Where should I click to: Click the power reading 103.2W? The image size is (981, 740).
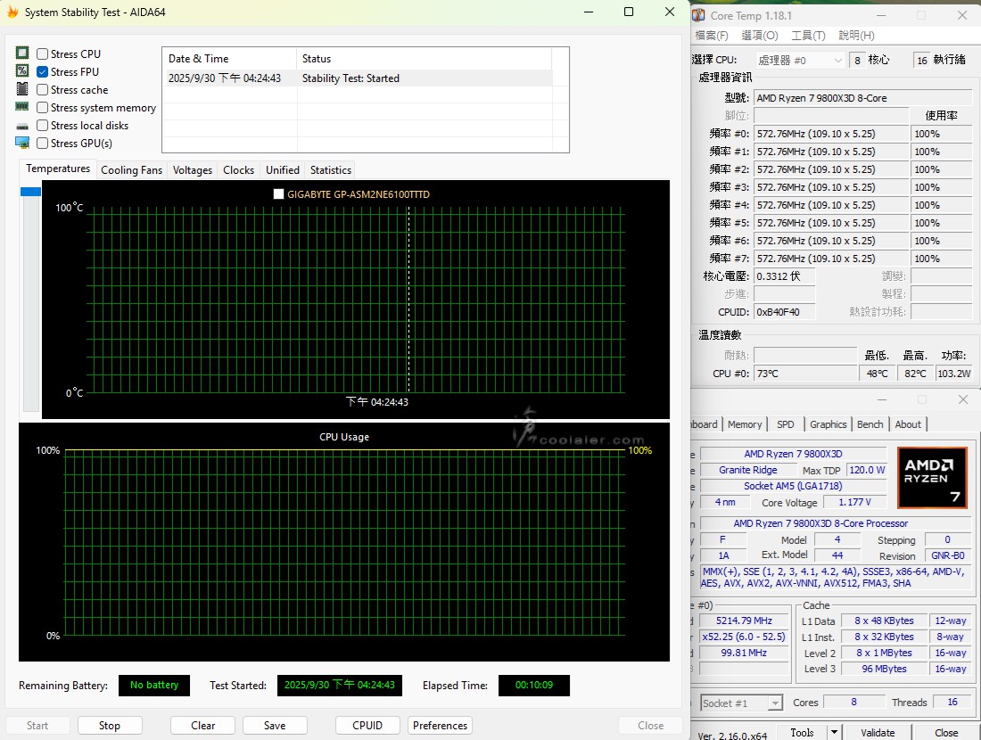pos(953,374)
